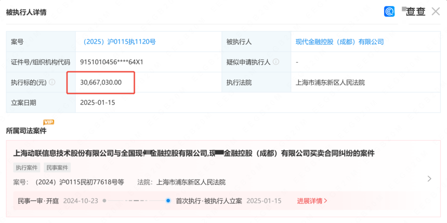The width and height of the screenshot is (447, 223).
Task: Click the 被执行人 label cell
Action: pos(256,42)
